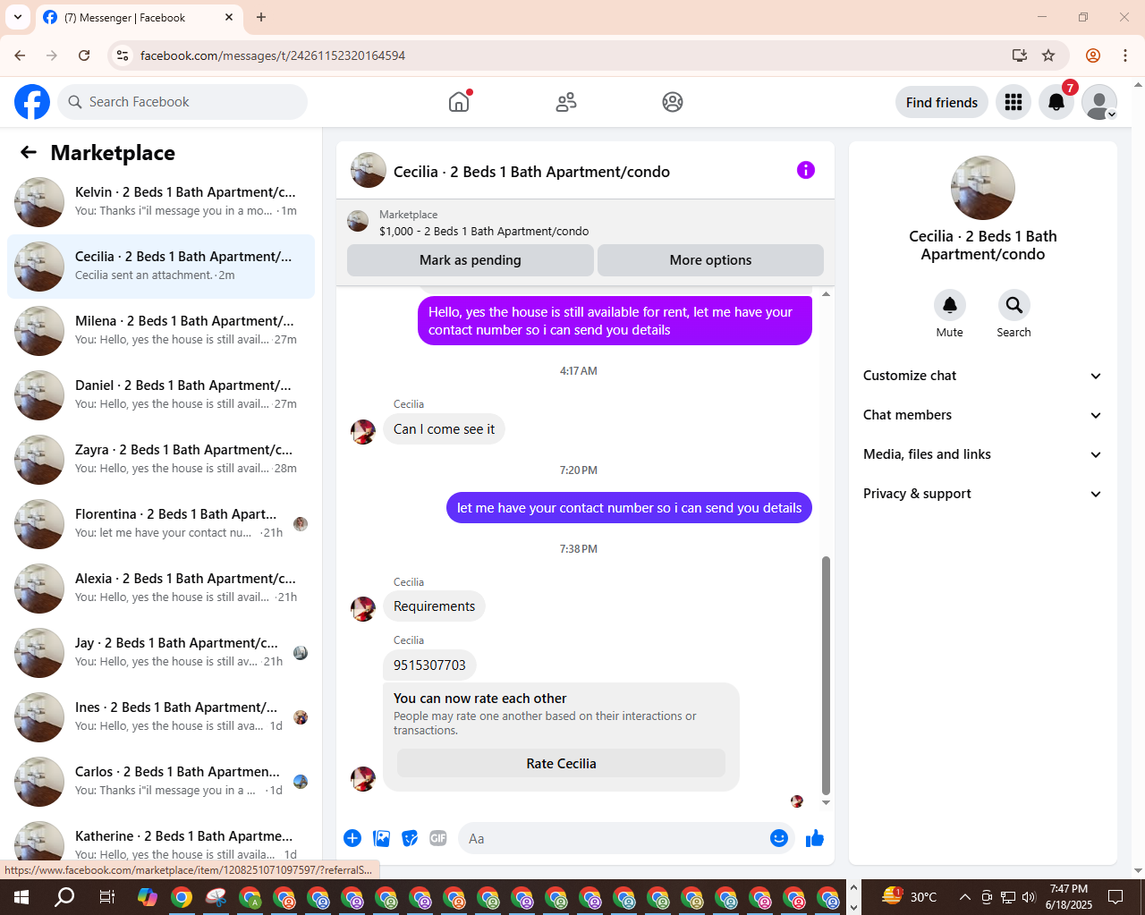Open more actions plus icon in composer

point(352,838)
